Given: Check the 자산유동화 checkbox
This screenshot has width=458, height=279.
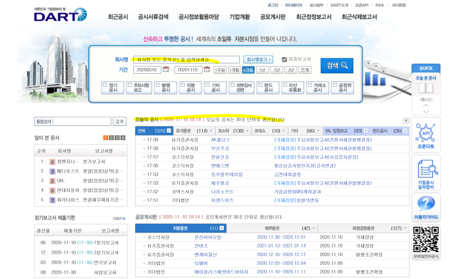Looking at the screenshot, I should click(285, 85).
